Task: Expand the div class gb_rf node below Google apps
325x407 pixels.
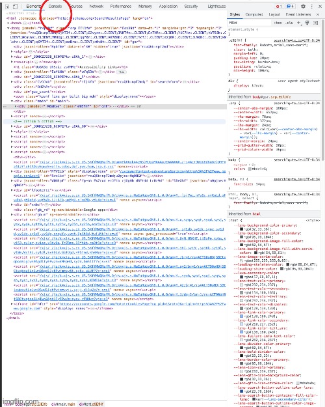Action: (12, 215)
